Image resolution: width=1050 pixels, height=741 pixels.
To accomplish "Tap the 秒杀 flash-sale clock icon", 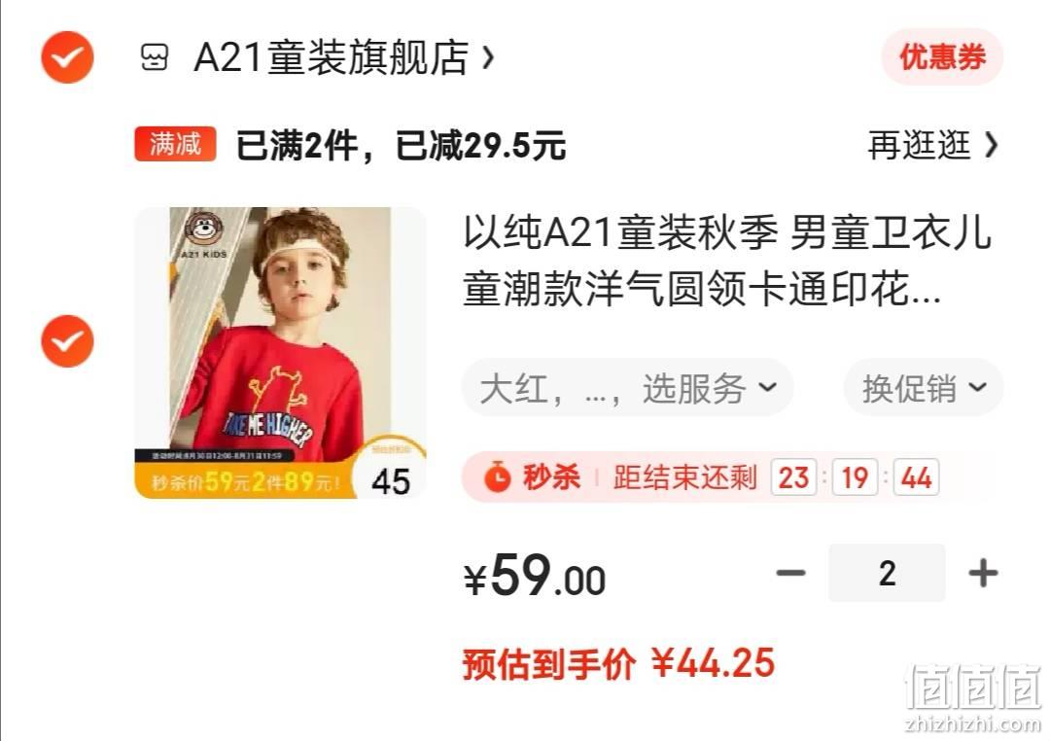I will 498,477.
